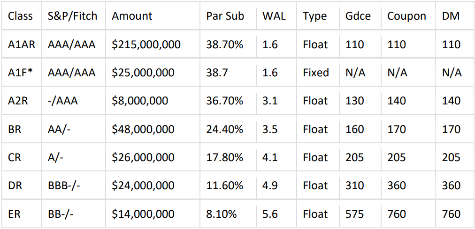Viewport: 475px width, 229px height.
Task: Select the DM column header
Action: (x=451, y=16)
